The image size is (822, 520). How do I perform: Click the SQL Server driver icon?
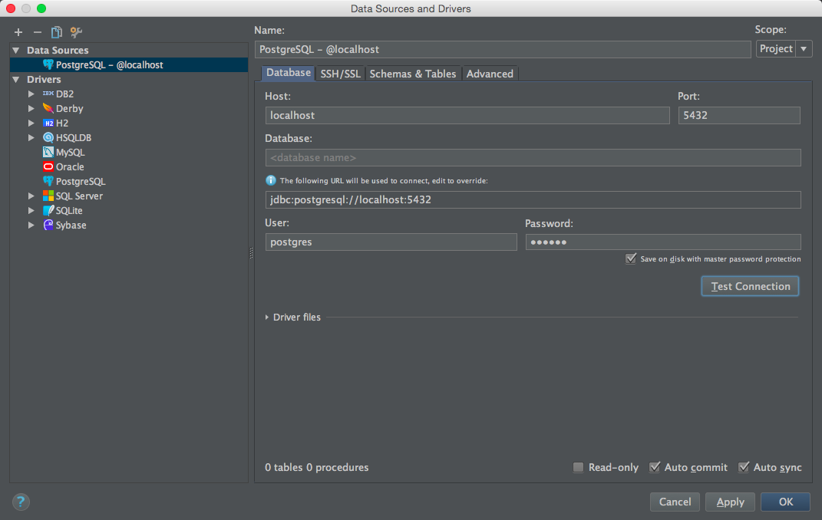pyautogui.click(x=48, y=196)
